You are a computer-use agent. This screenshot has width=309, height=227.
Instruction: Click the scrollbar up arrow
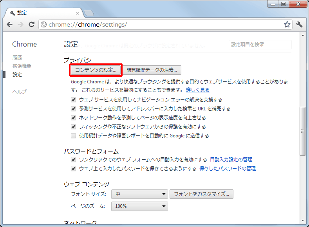(x=303, y=35)
